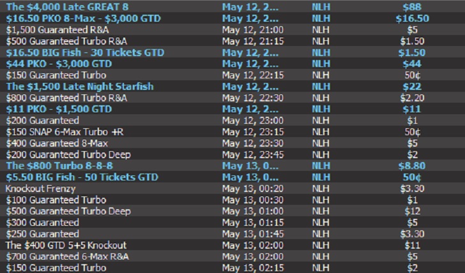Pick The $400 GTD 5+5 Knockout row
Screen dimensions: 465x273
pos(232,245)
